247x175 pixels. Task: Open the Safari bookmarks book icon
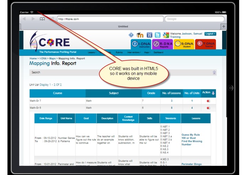click(42, 19)
